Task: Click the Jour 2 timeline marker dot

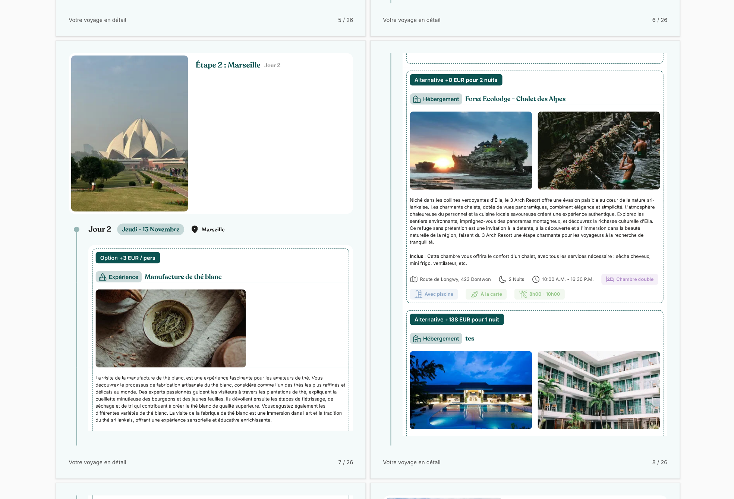Action: (x=76, y=229)
